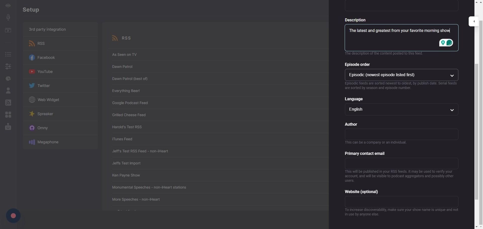Click the lightbulb suggestion icon in Description
The height and width of the screenshot is (229, 483).
click(x=443, y=43)
